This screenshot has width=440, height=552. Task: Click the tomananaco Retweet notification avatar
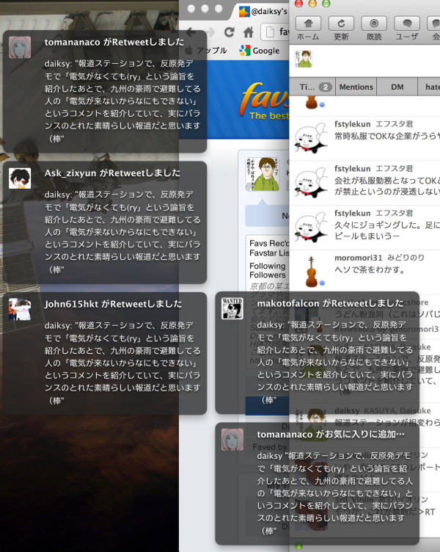pyautogui.click(x=20, y=47)
